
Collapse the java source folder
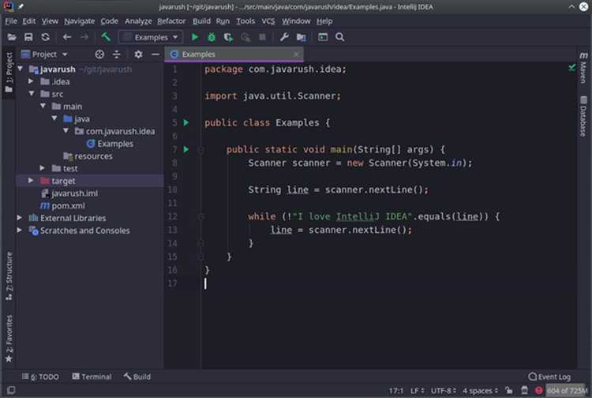click(x=54, y=118)
